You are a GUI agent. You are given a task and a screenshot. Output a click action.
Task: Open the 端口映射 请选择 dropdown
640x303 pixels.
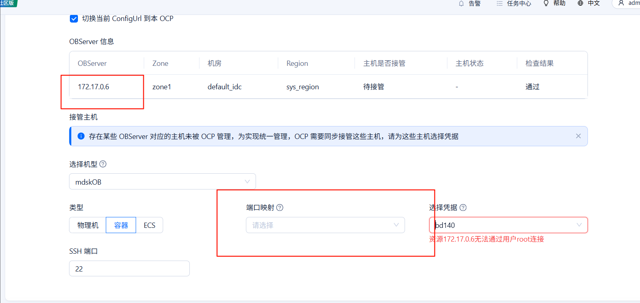click(x=325, y=225)
